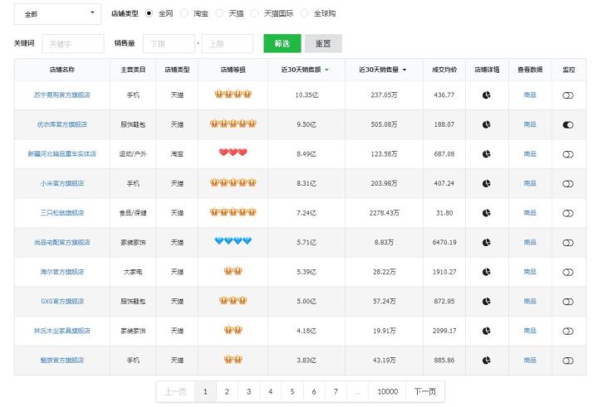Sort by 近30天销售量 column arrow
The height and width of the screenshot is (407, 598).
(404, 70)
